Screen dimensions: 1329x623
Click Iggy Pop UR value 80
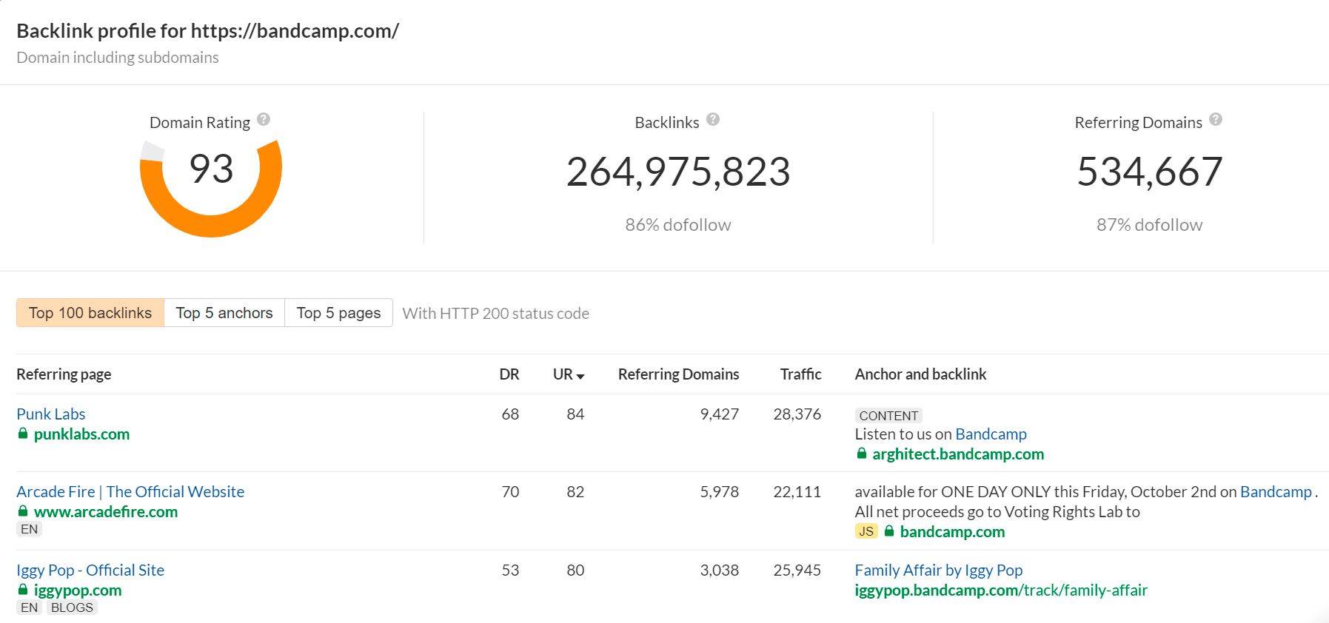575,570
